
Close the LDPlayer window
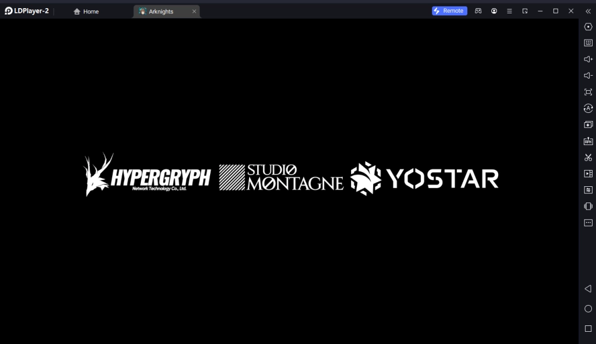(x=571, y=11)
